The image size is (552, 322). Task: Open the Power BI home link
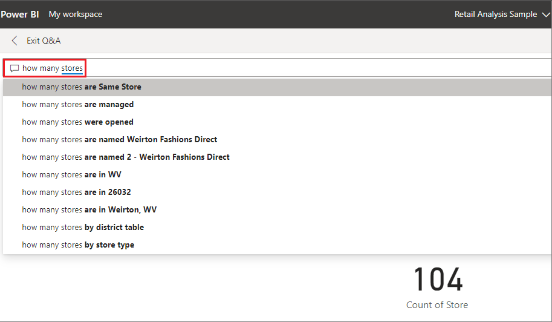click(20, 15)
